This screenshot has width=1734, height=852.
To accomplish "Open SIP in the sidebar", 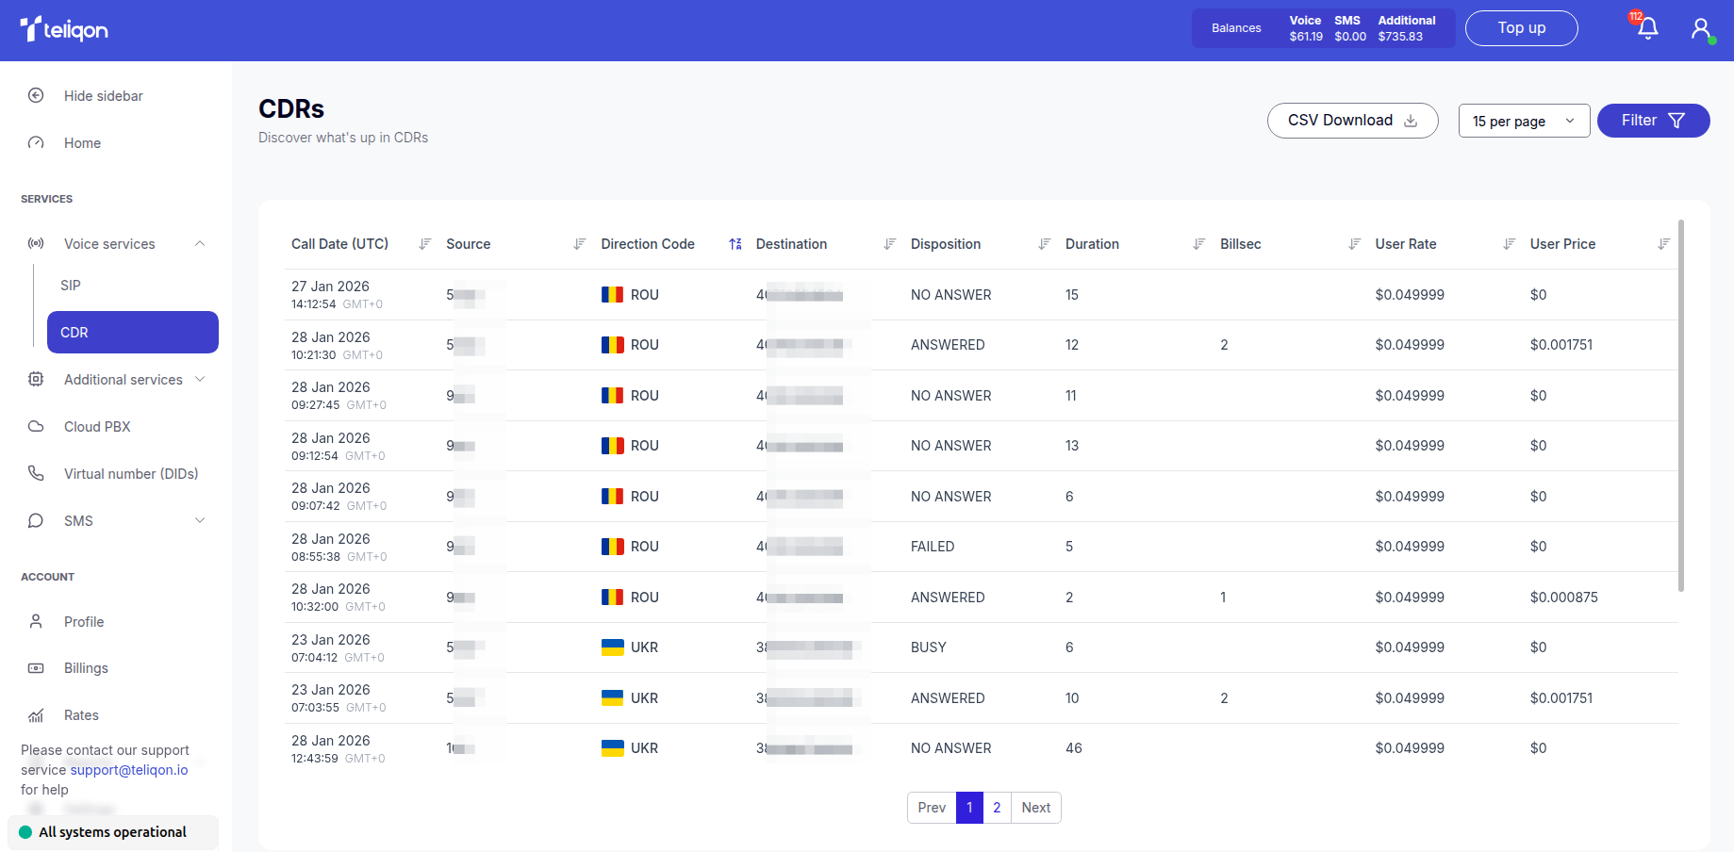I will pos(71,286).
